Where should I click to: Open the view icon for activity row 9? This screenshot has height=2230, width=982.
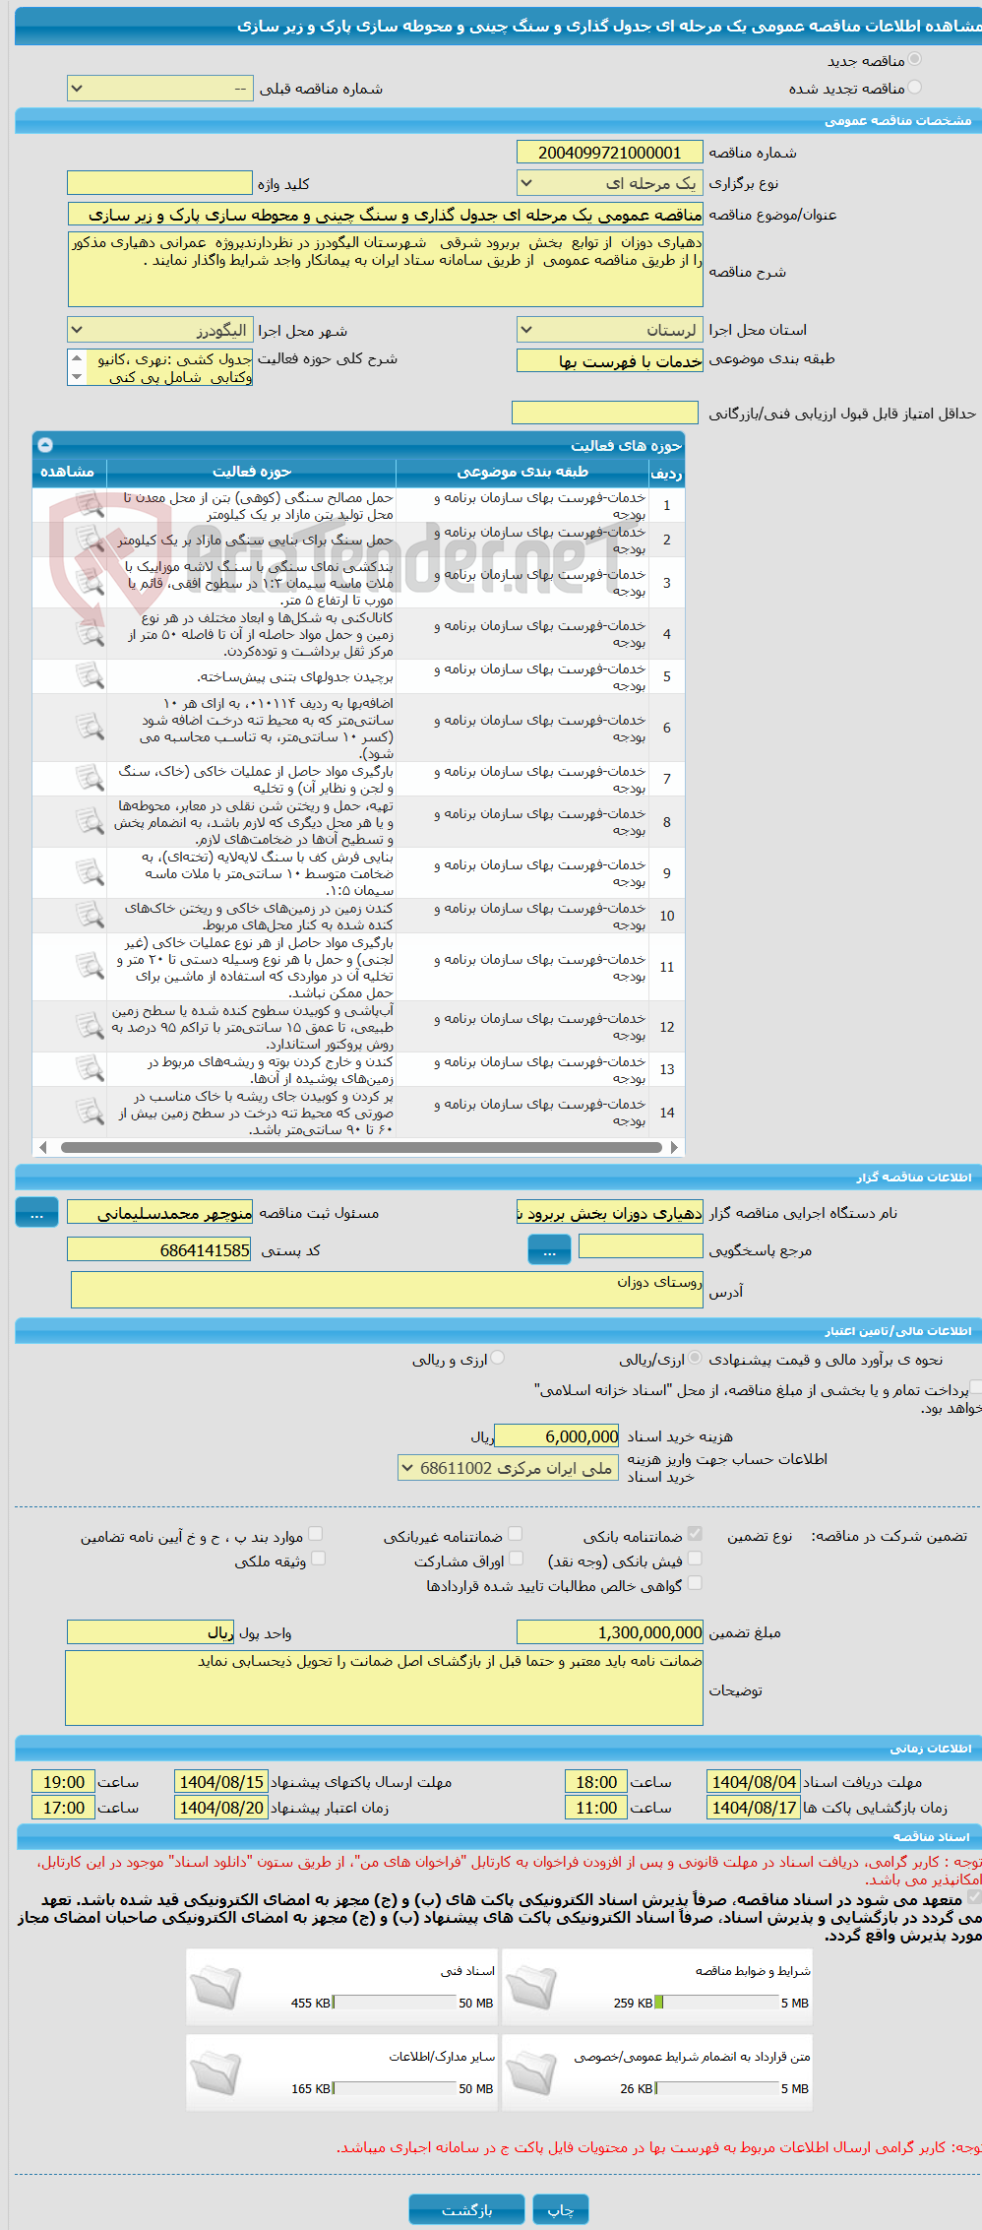coord(90,872)
